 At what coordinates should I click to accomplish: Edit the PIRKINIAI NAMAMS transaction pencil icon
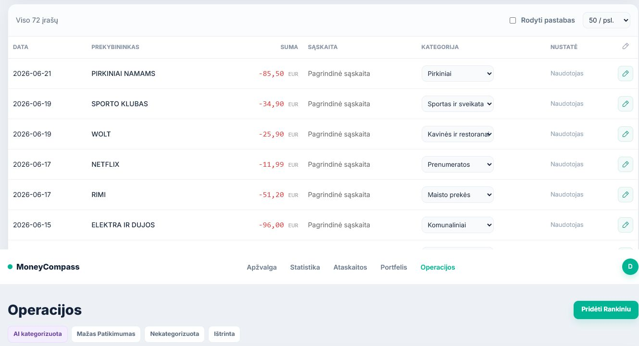click(x=625, y=74)
